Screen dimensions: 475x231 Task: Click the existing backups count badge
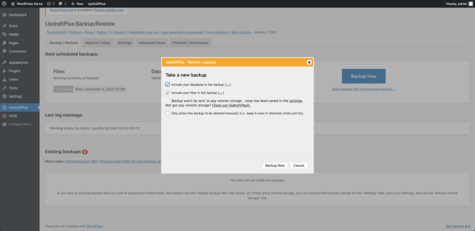point(85,152)
